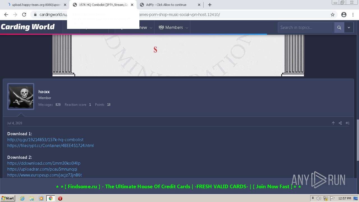The width and height of the screenshot is (359, 202).
Task: Launch Internet Explorer from the taskbar
Action: pos(22,198)
